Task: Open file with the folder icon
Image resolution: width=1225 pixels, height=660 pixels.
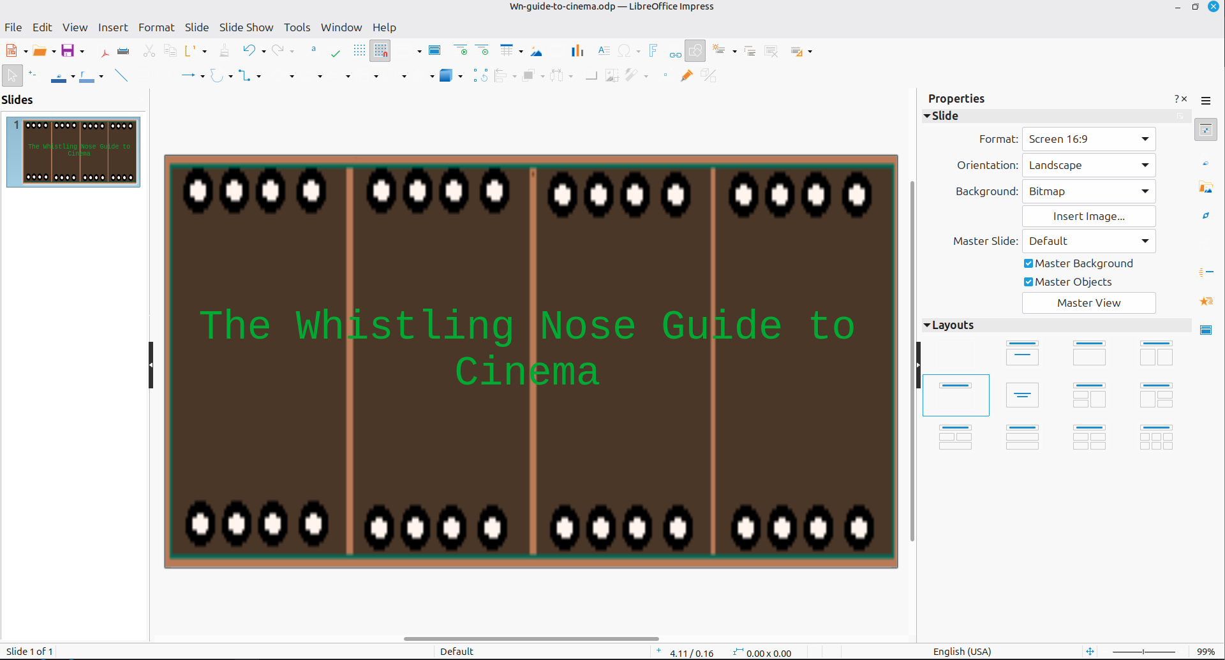Action: tap(40, 51)
